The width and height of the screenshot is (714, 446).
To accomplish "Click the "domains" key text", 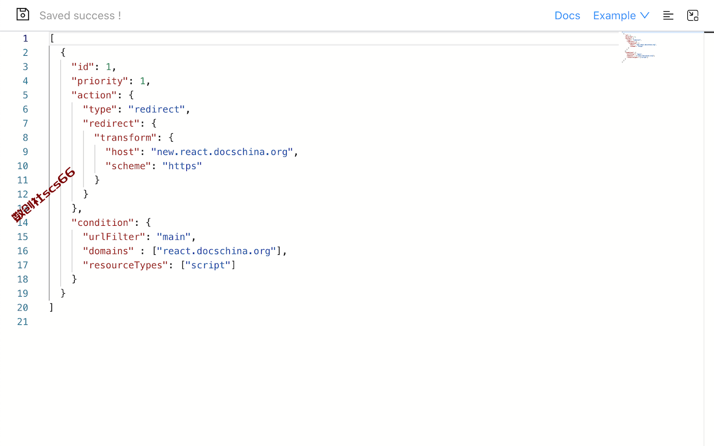I will [109, 251].
